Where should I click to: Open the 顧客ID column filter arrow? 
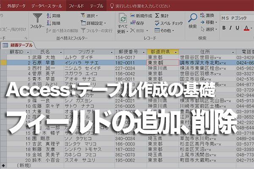(28, 52)
